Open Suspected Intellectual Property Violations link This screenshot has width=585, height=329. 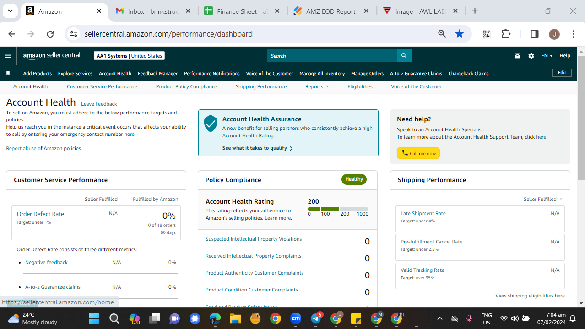(254, 239)
